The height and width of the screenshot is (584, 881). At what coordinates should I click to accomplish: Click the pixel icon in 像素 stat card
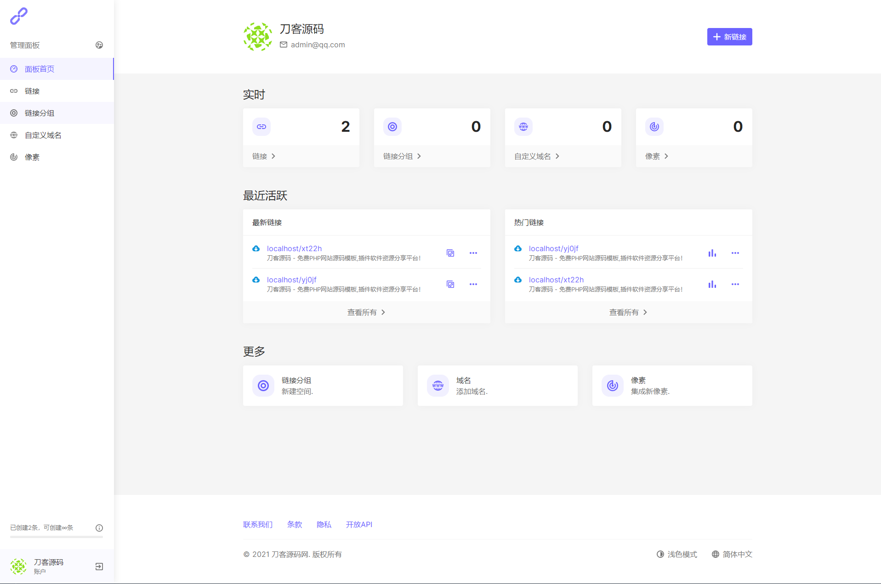point(654,127)
